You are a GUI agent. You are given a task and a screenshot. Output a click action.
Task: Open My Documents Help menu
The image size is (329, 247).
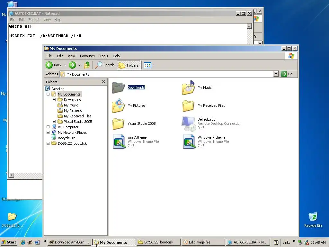coord(116,56)
